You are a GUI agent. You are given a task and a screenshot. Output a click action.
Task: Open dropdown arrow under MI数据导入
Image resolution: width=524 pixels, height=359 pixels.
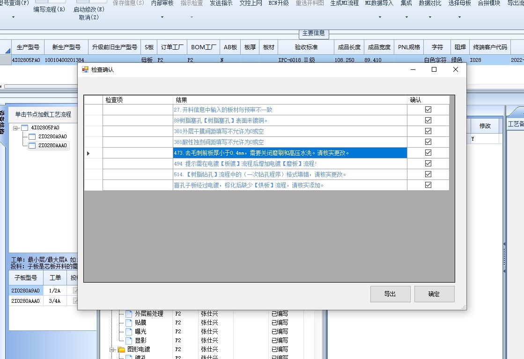pos(380,17)
